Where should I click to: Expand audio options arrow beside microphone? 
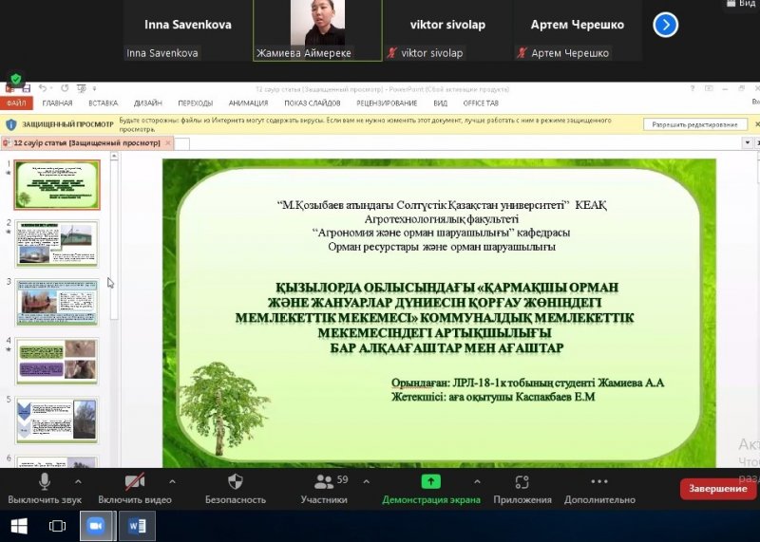point(80,481)
